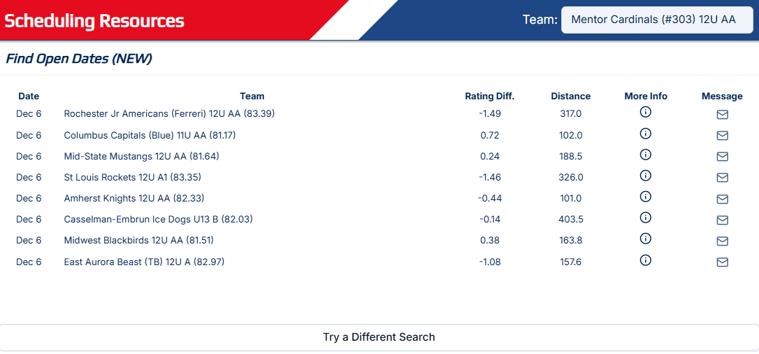
Task: Show more info for Casselman-Embrun Ice Dogs
Action: point(645,218)
